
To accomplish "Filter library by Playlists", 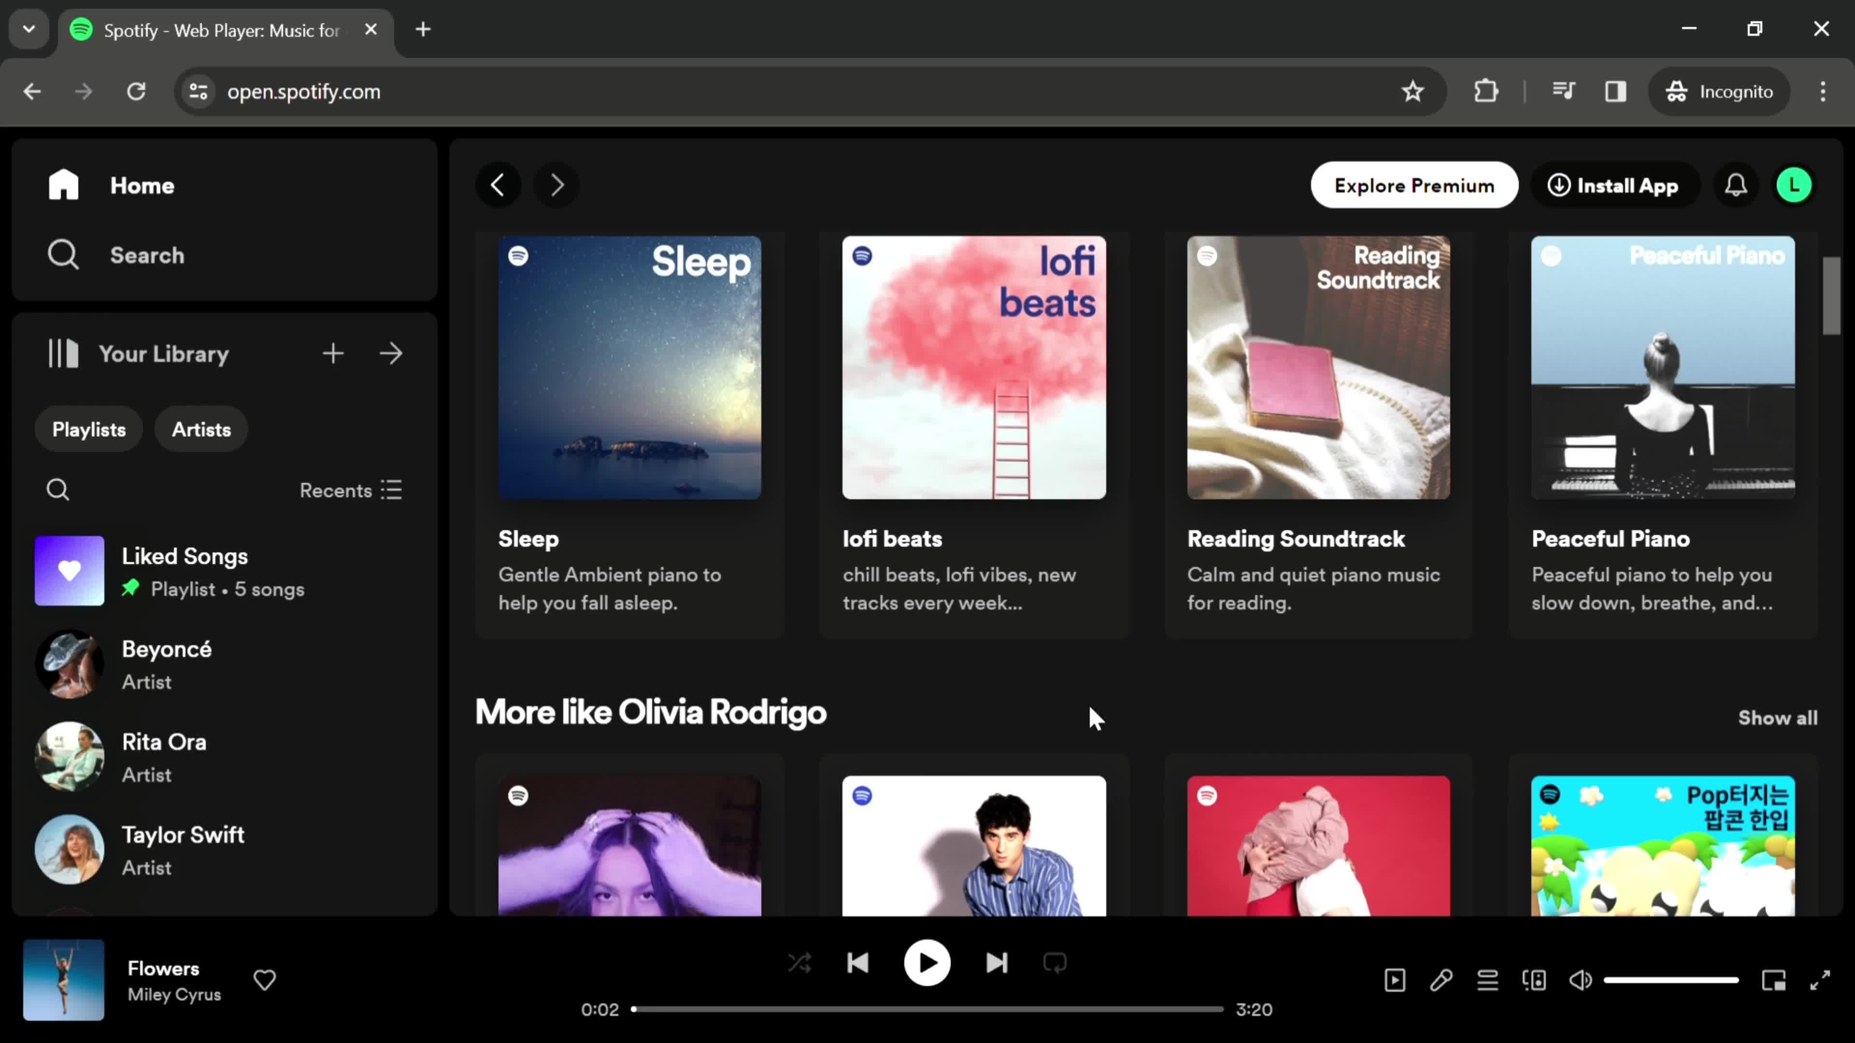I will [88, 430].
